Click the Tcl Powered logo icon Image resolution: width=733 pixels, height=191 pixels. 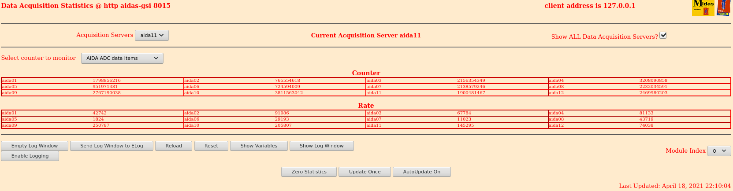(723, 8)
